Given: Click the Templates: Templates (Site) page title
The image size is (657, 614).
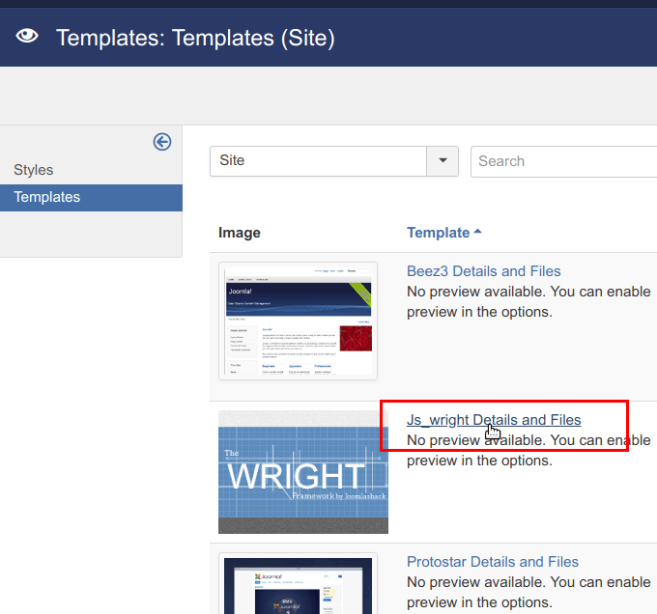Looking at the screenshot, I should tap(195, 38).
